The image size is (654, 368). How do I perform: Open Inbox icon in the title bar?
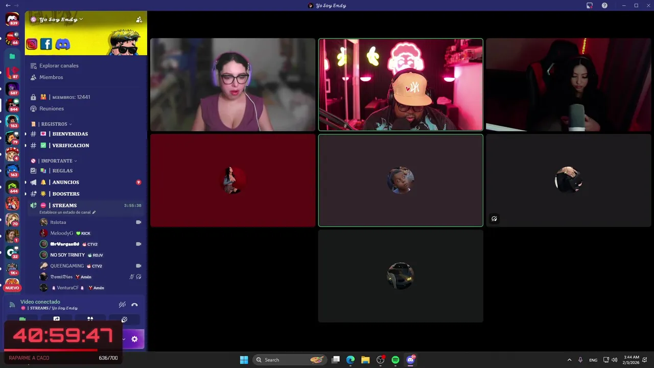click(x=590, y=6)
